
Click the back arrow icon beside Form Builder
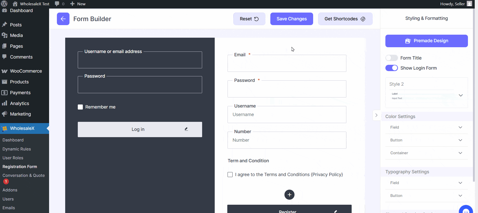[63, 19]
